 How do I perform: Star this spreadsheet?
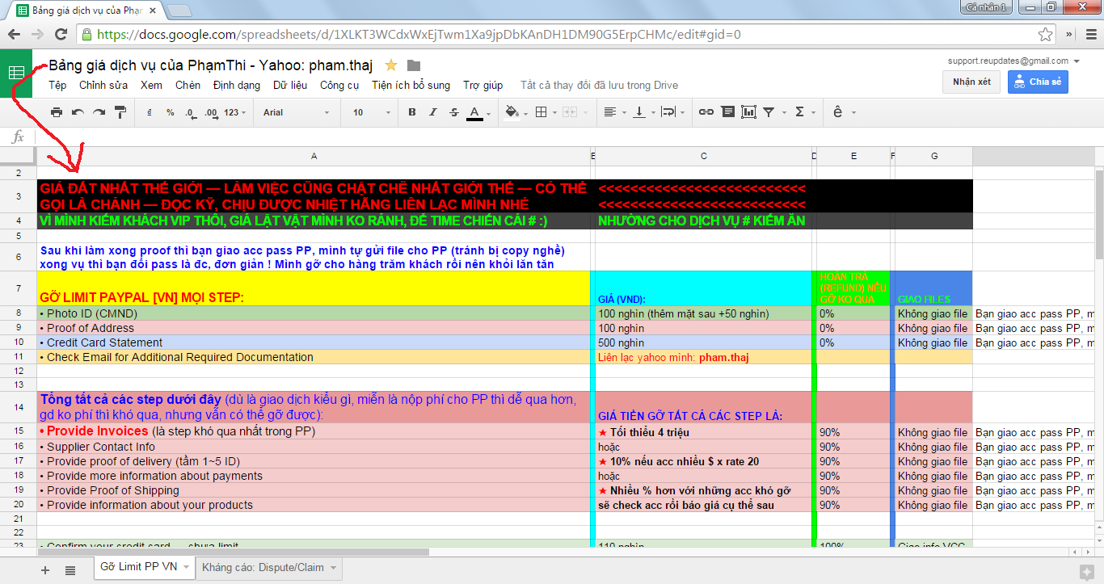(391, 65)
